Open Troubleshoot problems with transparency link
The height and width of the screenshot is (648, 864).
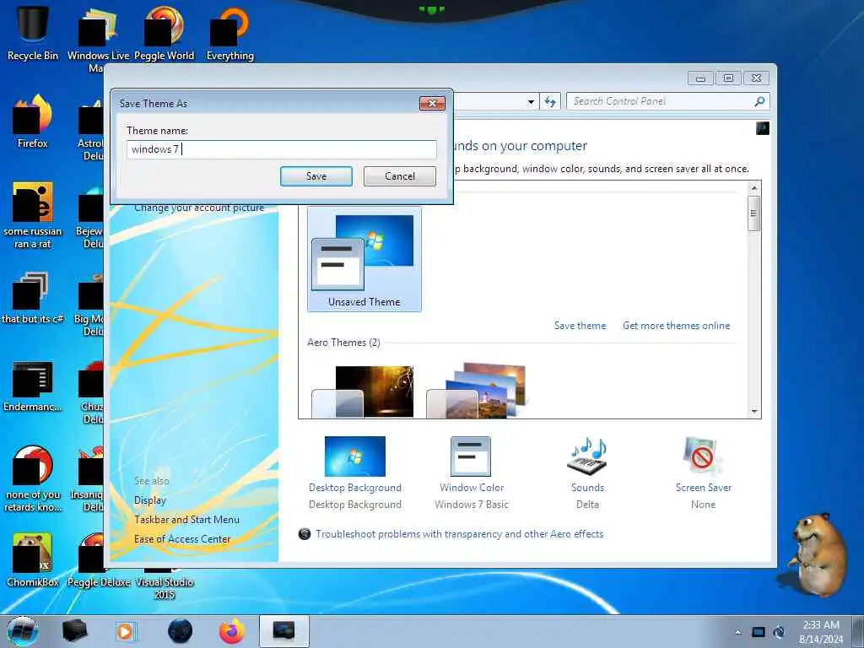pyautogui.click(x=459, y=534)
